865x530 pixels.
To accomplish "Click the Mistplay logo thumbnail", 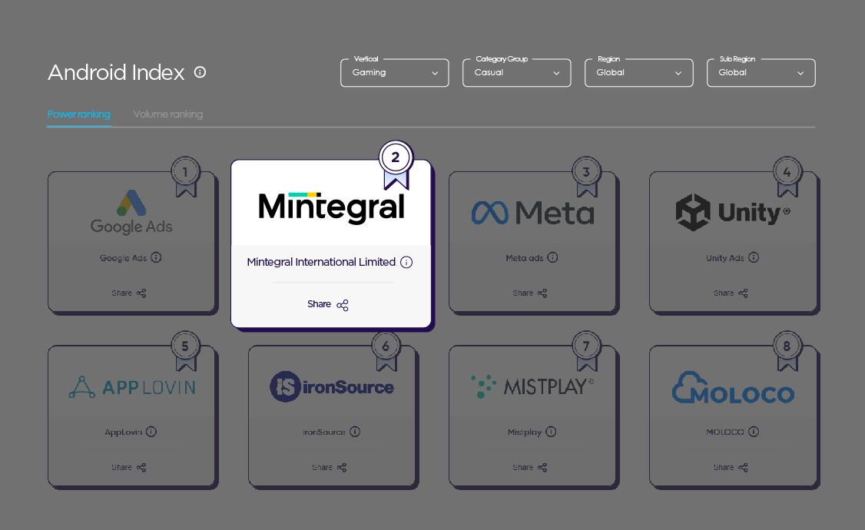I will point(532,386).
